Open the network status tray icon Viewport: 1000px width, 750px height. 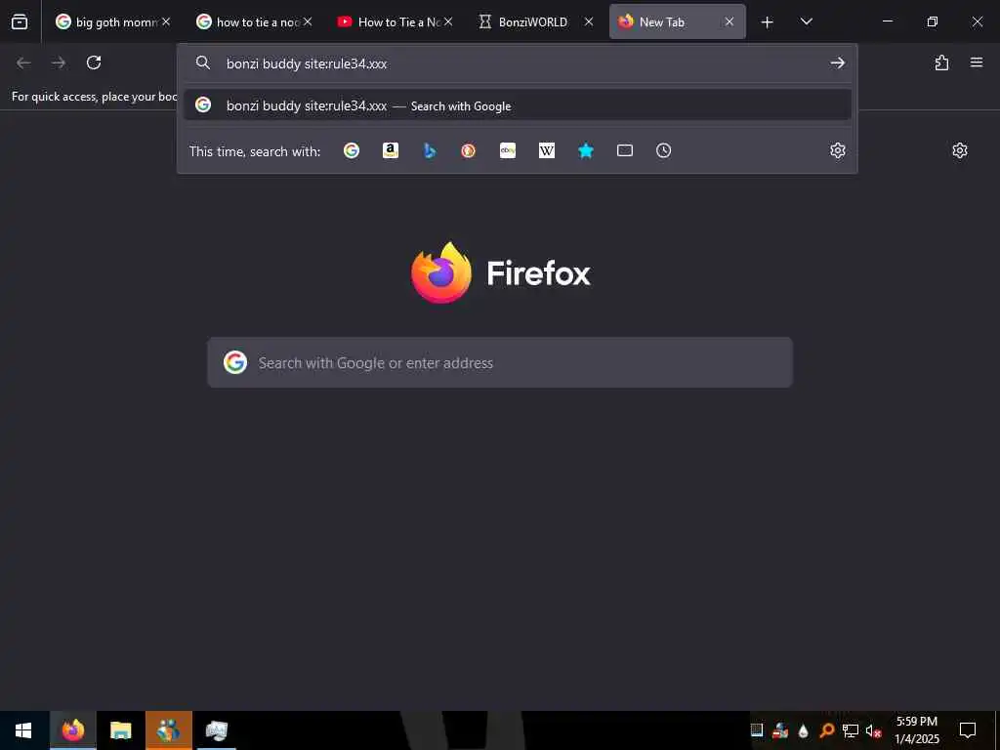(850, 730)
